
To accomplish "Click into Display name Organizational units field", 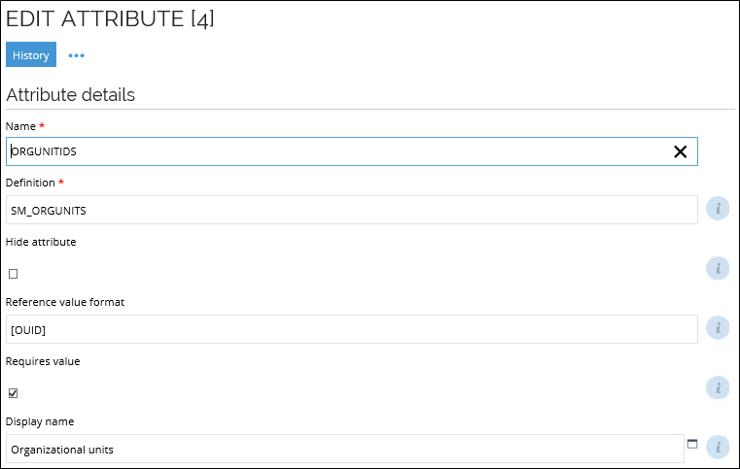I will tap(345, 449).
